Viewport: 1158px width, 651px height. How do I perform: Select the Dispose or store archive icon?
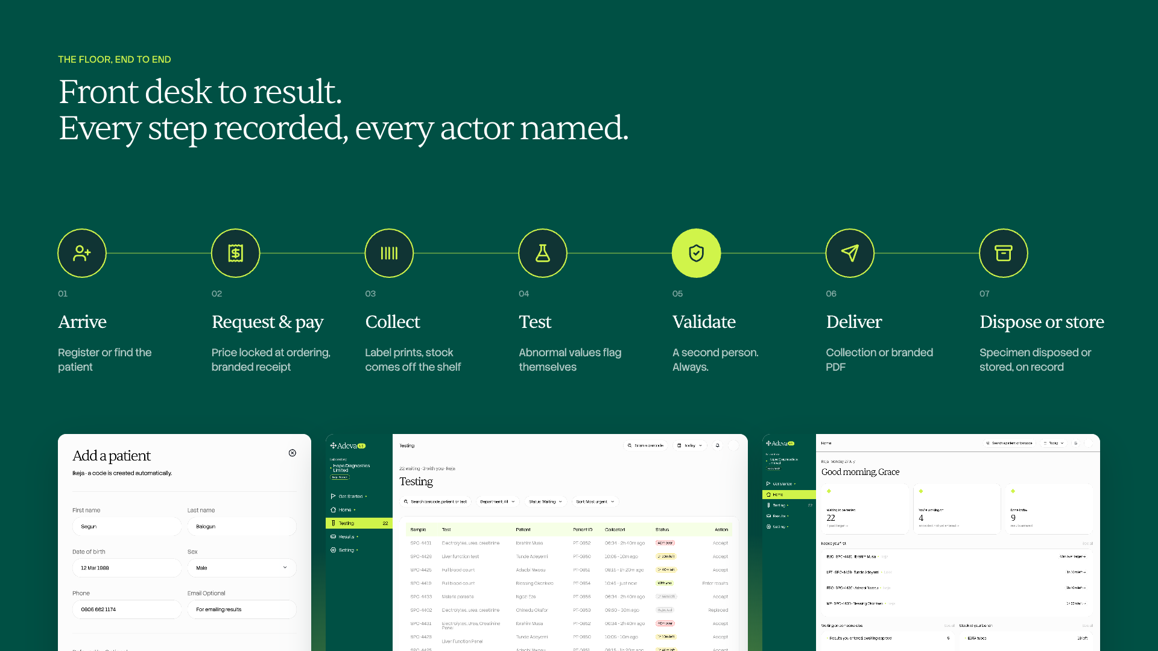point(1004,253)
